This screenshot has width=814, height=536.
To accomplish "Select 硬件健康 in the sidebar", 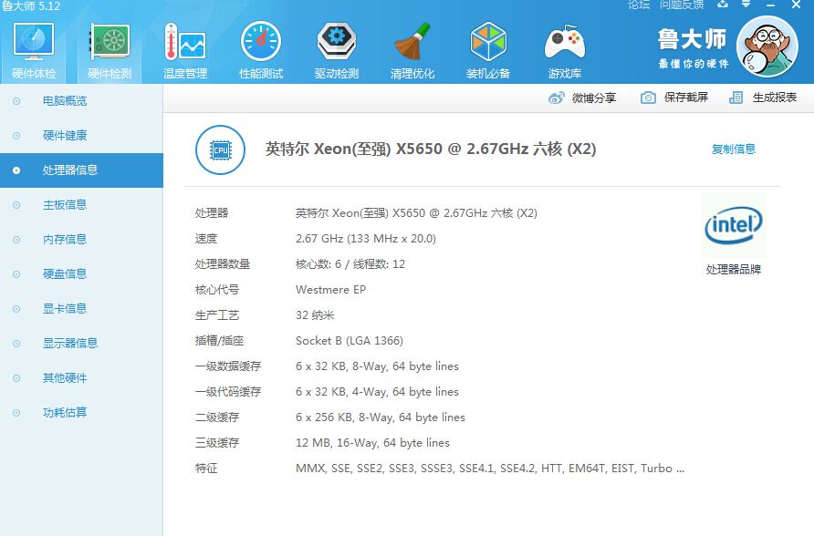I will [81, 136].
